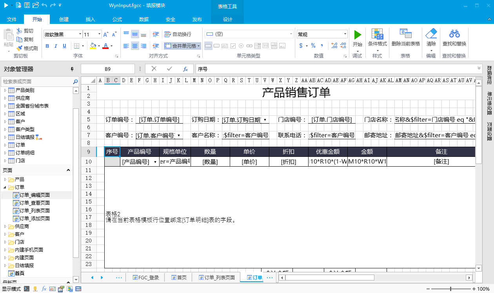
Task: Click the cell name box showing B9
Action: 107,69
